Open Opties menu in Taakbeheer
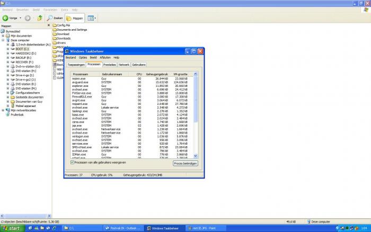Screen dimensions: 371x232 click(83, 57)
